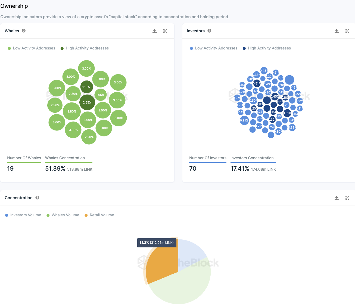The image size is (355, 306).
Task: Expand the Whales chart to fullscreen
Action: [165, 31]
